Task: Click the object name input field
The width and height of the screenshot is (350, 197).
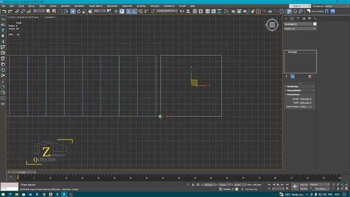Action: coord(298,24)
